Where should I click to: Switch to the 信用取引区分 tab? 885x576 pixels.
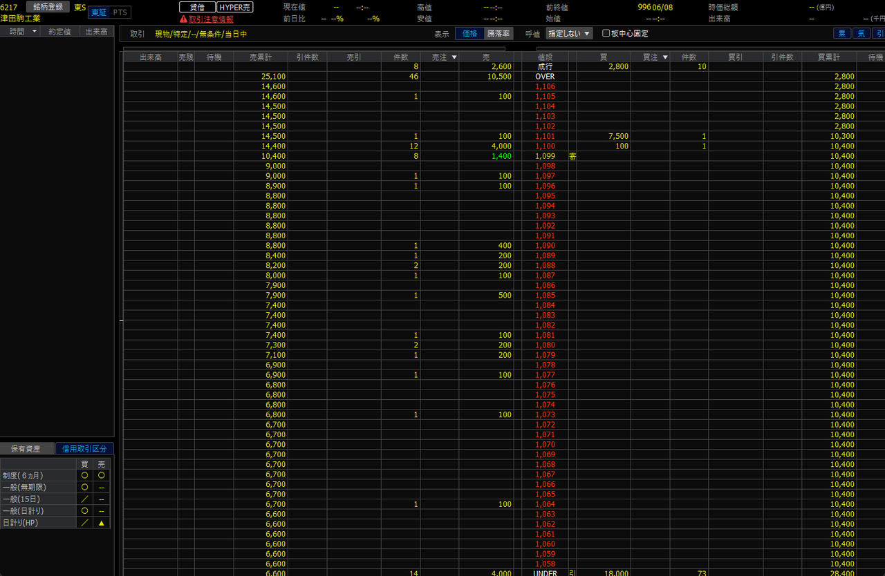(x=84, y=449)
